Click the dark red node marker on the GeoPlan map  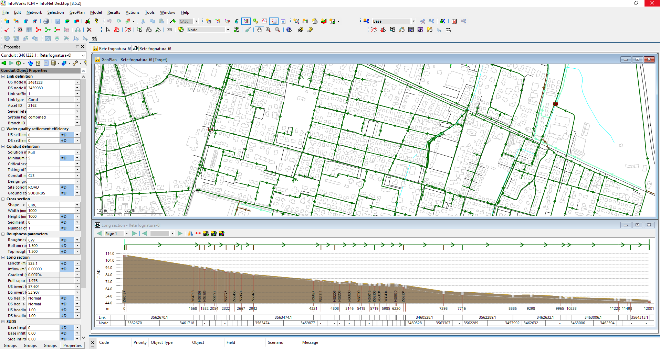pos(555,104)
